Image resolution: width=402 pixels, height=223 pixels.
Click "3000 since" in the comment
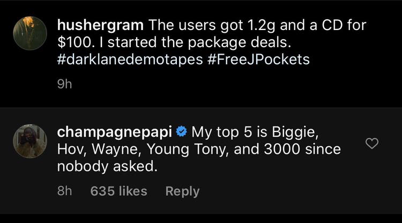(x=303, y=148)
